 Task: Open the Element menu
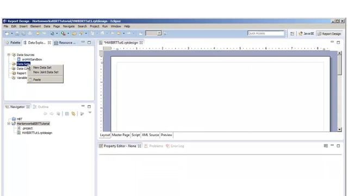(x=35, y=26)
